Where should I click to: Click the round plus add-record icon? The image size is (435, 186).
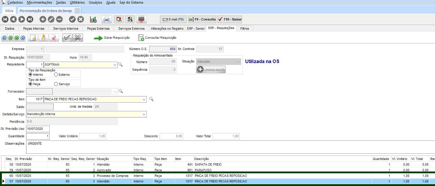tap(43, 19)
